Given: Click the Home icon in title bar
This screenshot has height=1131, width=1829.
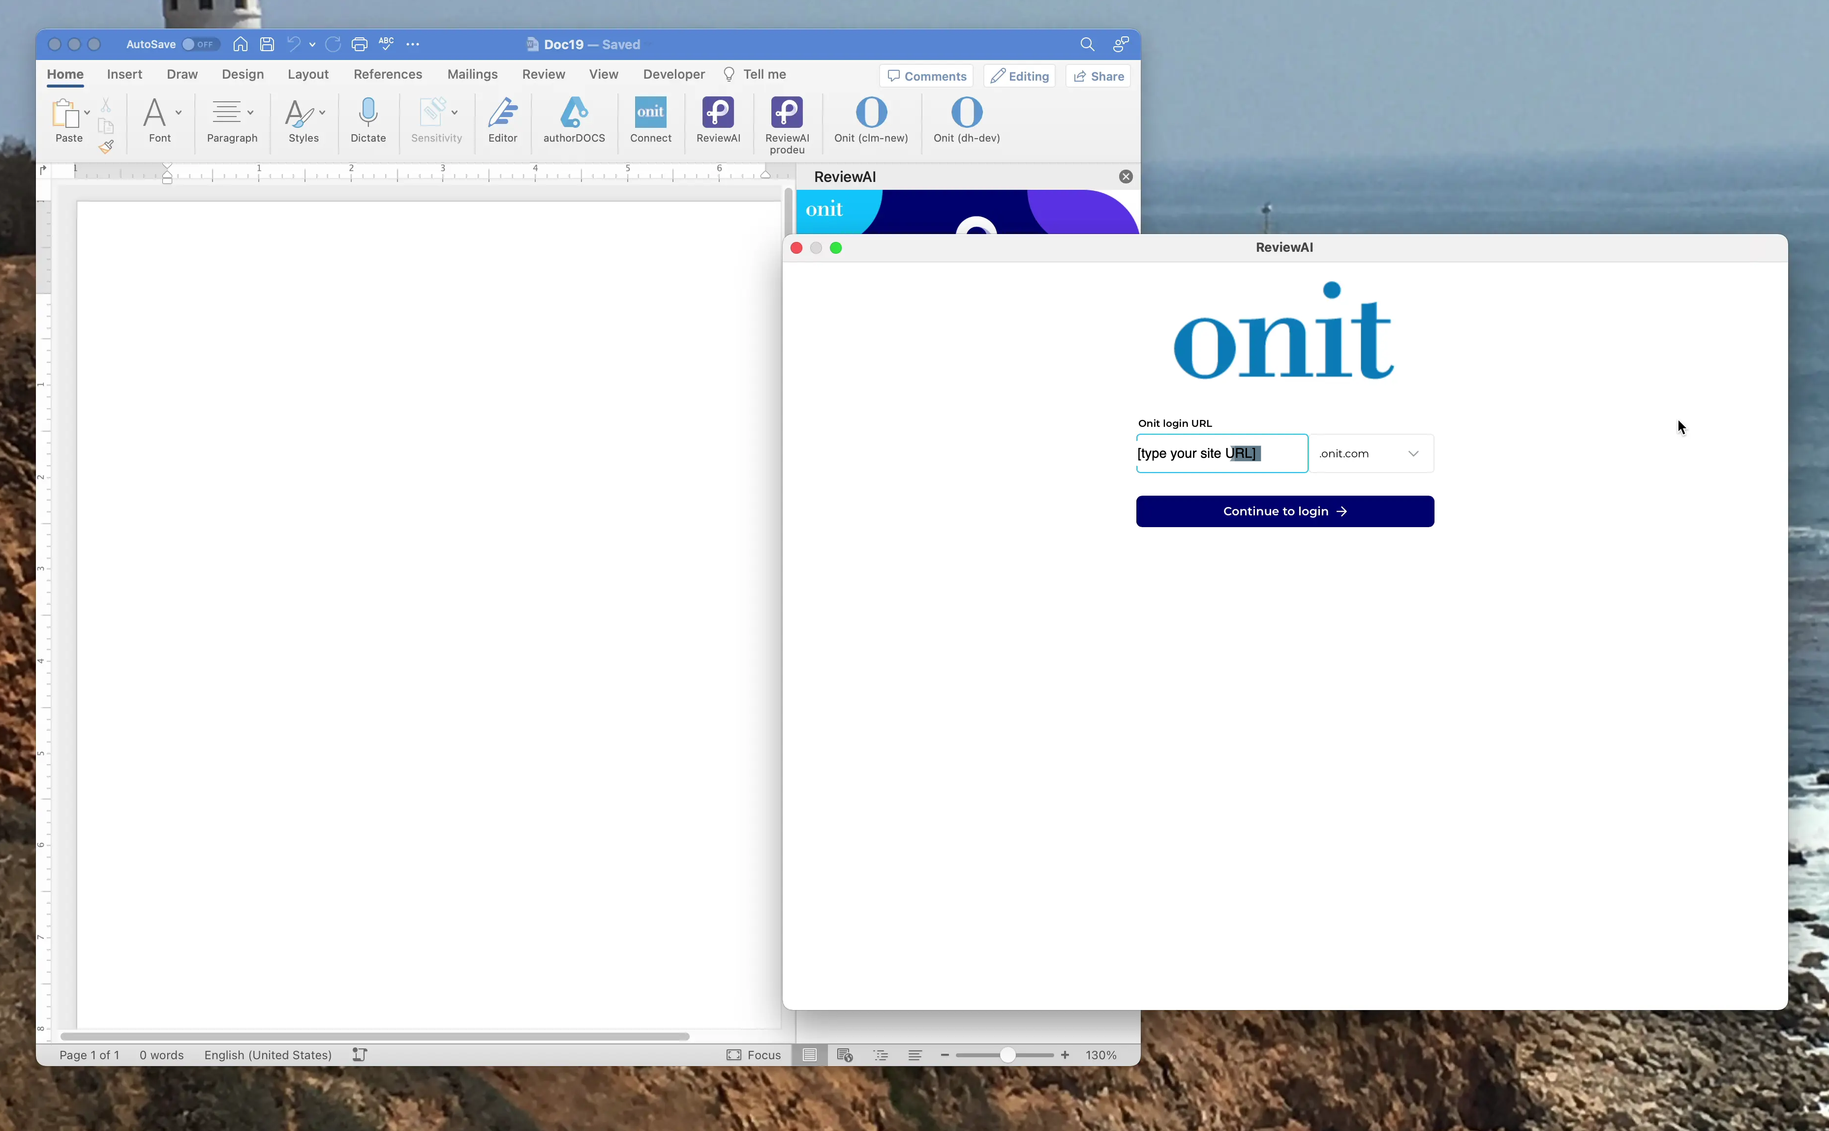Looking at the screenshot, I should (x=240, y=44).
